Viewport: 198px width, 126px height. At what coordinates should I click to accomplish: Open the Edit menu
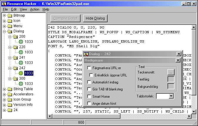tap(14, 9)
